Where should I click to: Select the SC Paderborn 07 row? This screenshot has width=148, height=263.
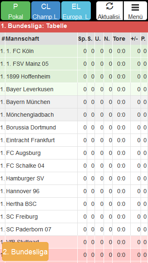click(74, 229)
